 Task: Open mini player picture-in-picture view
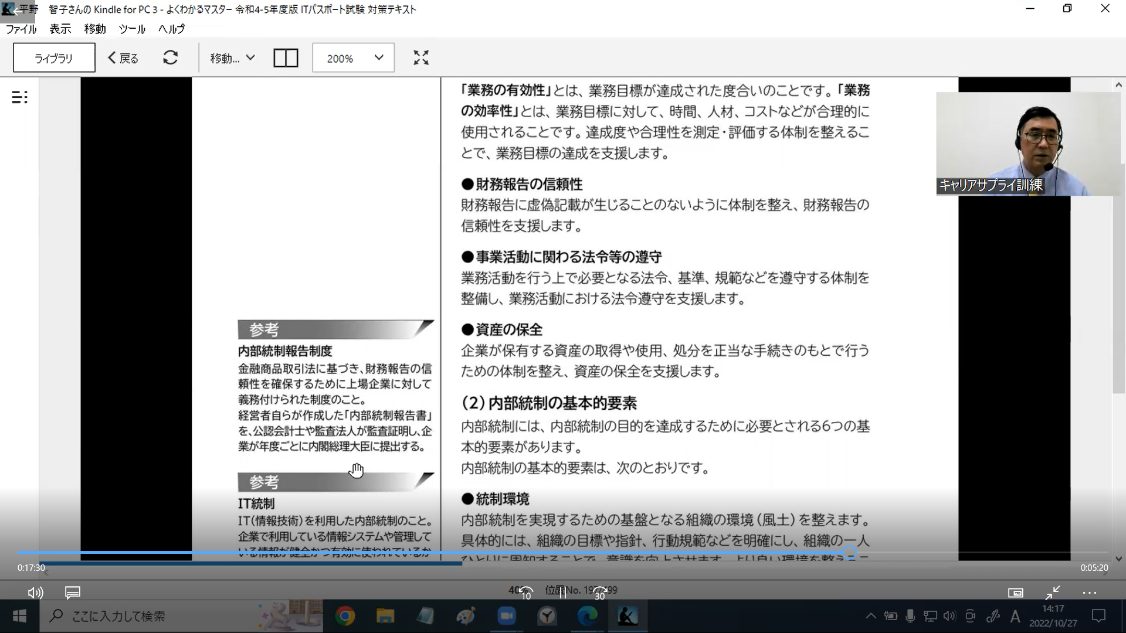pos(1016,593)
